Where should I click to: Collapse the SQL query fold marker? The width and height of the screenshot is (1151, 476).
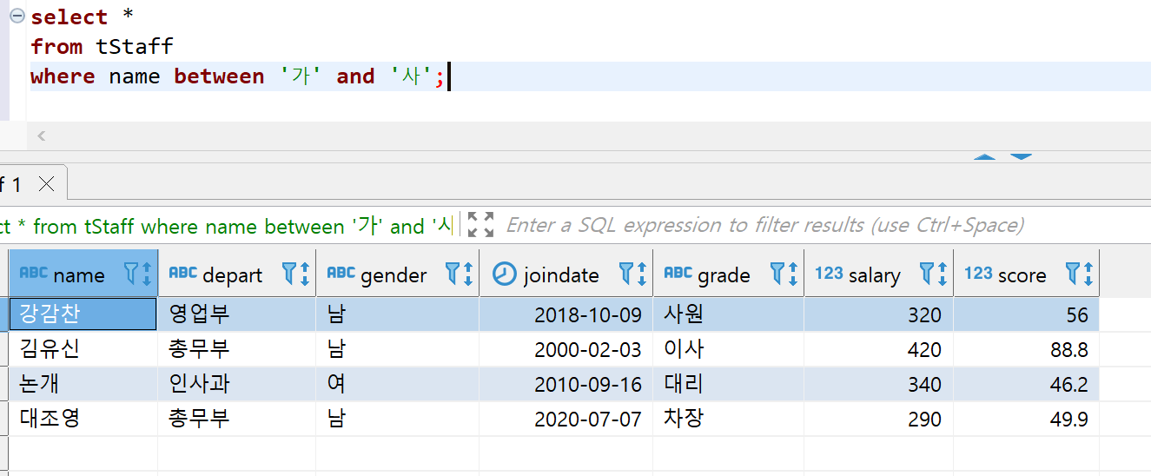tap(17, 17)
